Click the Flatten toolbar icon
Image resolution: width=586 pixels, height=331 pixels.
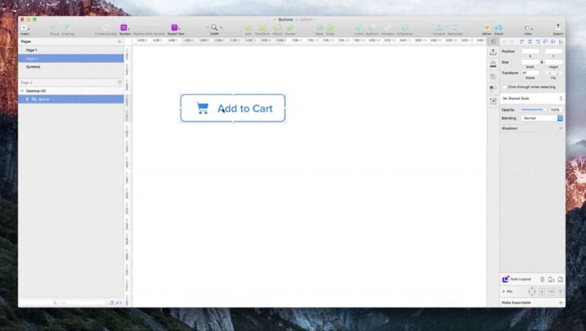coord(290,28)
